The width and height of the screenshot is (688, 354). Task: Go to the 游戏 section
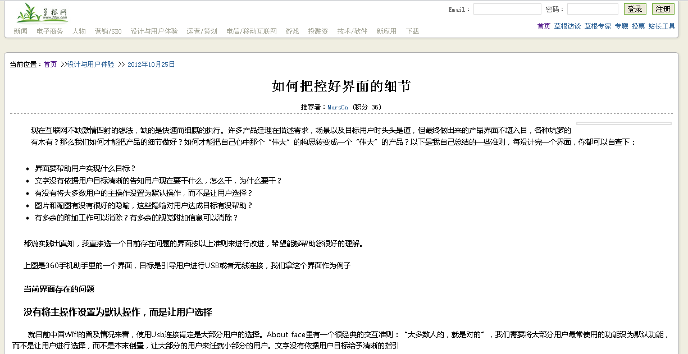click(x=292, y=31)
